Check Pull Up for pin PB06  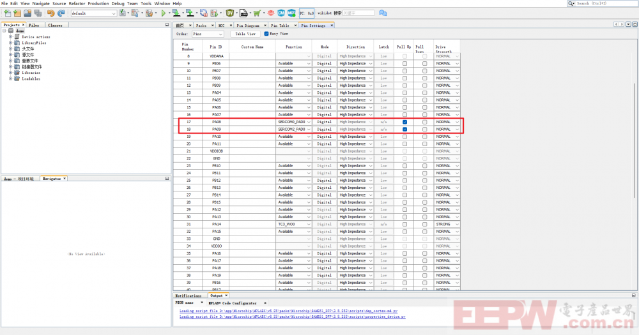404,64
